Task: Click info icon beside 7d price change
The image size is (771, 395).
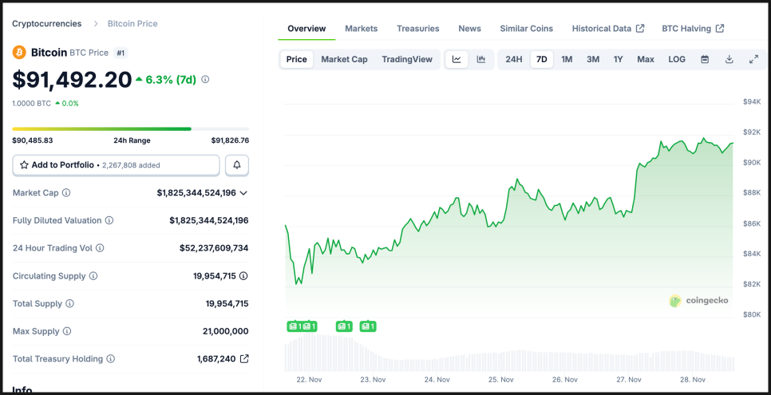Action: click(x=205, y=80)
